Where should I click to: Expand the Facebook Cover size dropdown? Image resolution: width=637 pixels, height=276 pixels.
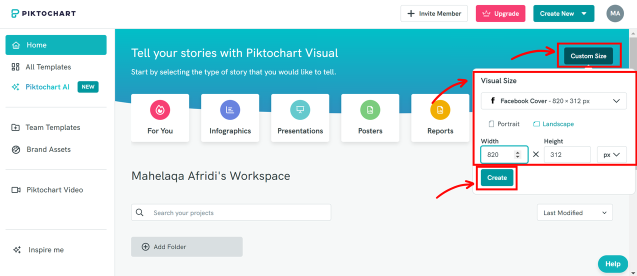(x=553, y=101)
